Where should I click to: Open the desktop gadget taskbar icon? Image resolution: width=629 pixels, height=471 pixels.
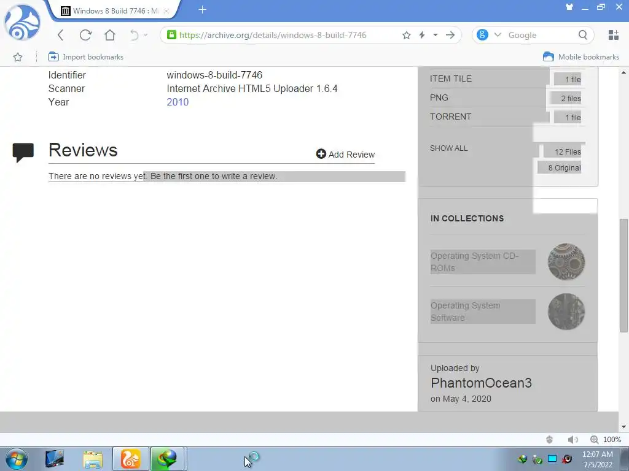[55, 459]
